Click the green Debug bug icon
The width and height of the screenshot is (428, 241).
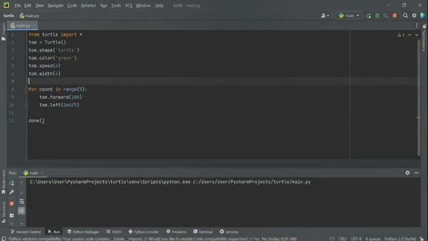[377, 16]
